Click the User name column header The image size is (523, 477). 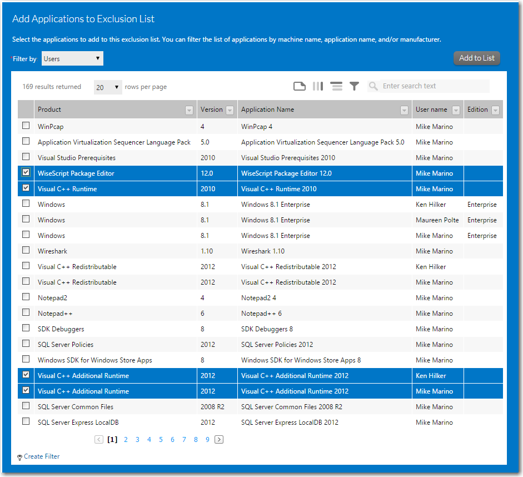[431, 110]
